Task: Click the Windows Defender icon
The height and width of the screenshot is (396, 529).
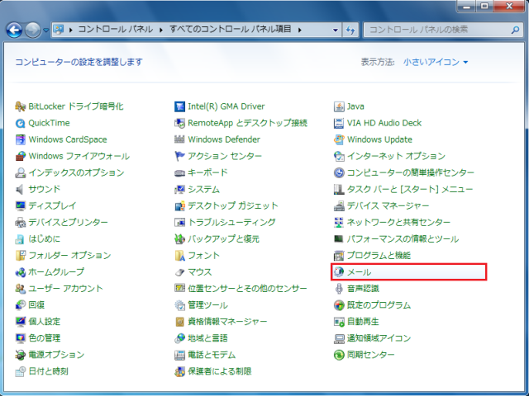Action: point(179,139)
